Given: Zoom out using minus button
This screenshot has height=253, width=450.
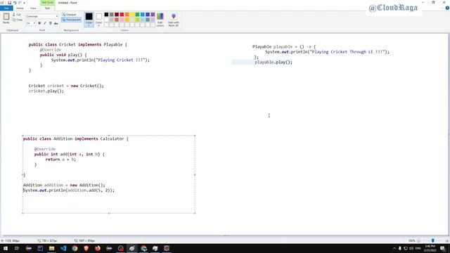Looking at the screenshot, I should coord(418,240).
